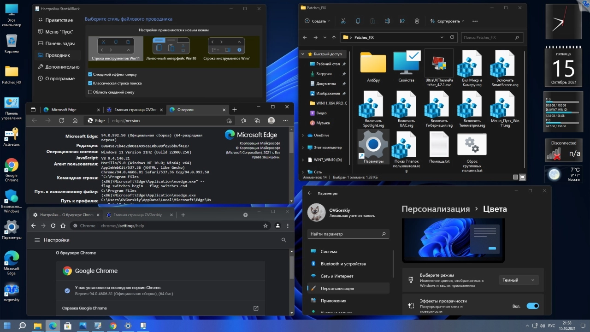Click the Delete trash icon in explorer toolbar
This screenshot has height=332, width=590.
(x=417, y=21)
